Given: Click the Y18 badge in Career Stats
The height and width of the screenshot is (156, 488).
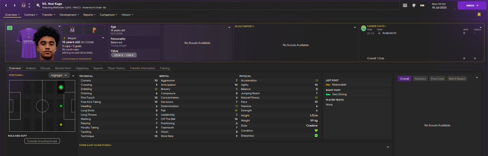Looking at the screenshot, I should click(x=363, y=28).
